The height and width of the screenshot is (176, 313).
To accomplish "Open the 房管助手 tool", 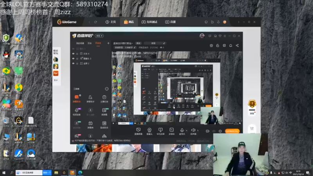I will click(90, 99).
